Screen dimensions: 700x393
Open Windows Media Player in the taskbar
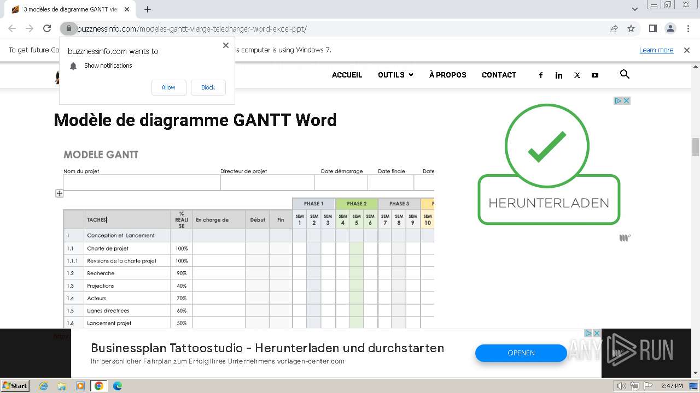click(x=80, y=386)
